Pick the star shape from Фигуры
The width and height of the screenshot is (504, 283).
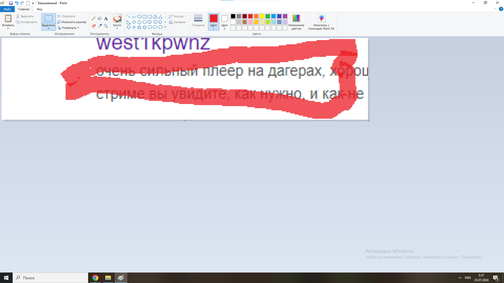click(x=139, y=27)
